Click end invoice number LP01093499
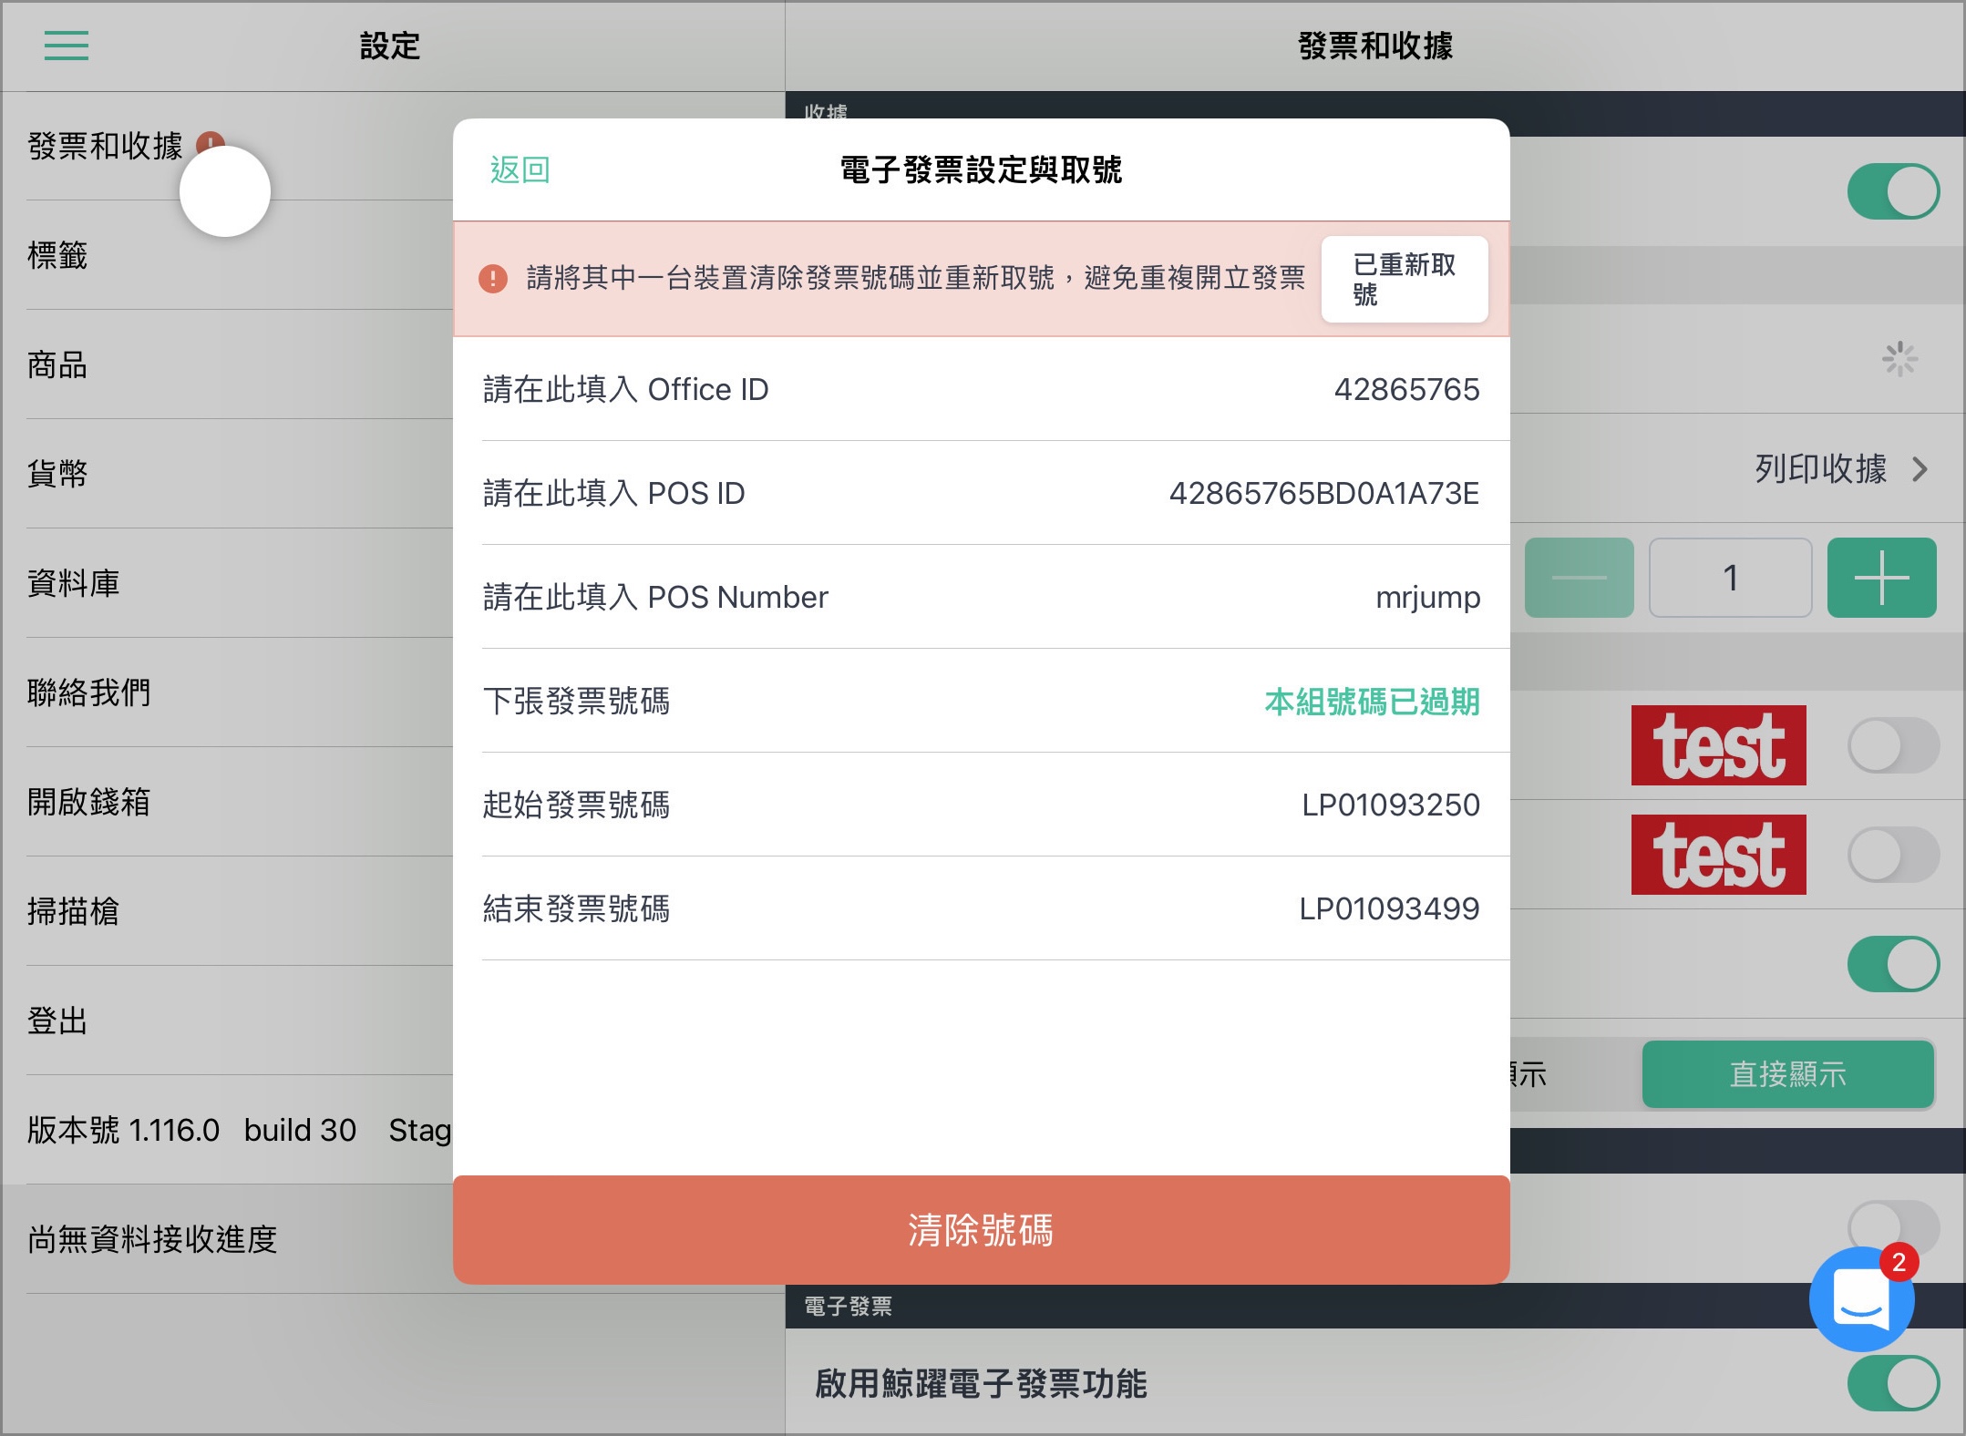This screenshot has height=1436, width=1966. (x=1389, y=908)
